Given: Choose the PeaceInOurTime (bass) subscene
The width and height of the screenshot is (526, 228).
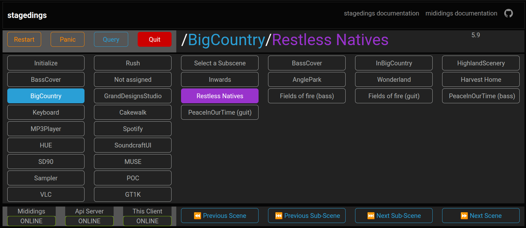Looking at the screenshot, I should coord(481,96).
